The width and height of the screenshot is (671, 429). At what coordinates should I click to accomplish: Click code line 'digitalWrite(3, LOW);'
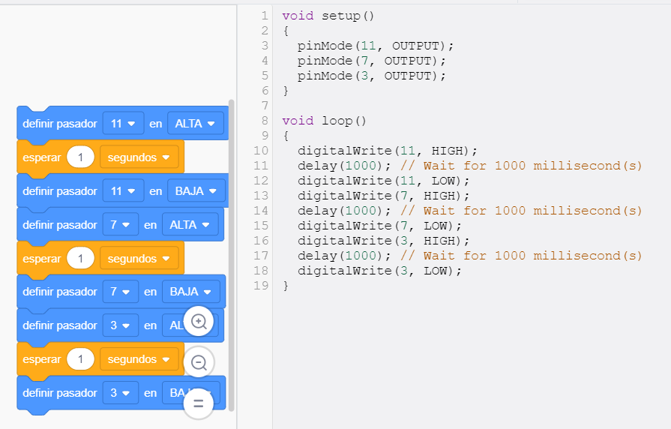(x=379, y=271)
